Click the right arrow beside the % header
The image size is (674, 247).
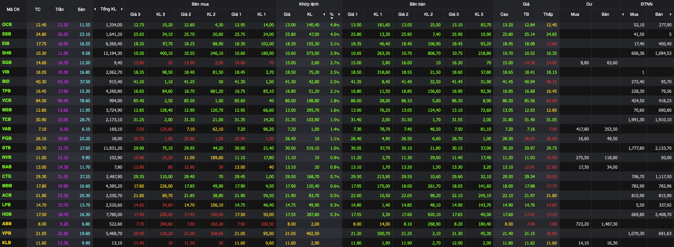pyautogui.click(x=339, y=14)
